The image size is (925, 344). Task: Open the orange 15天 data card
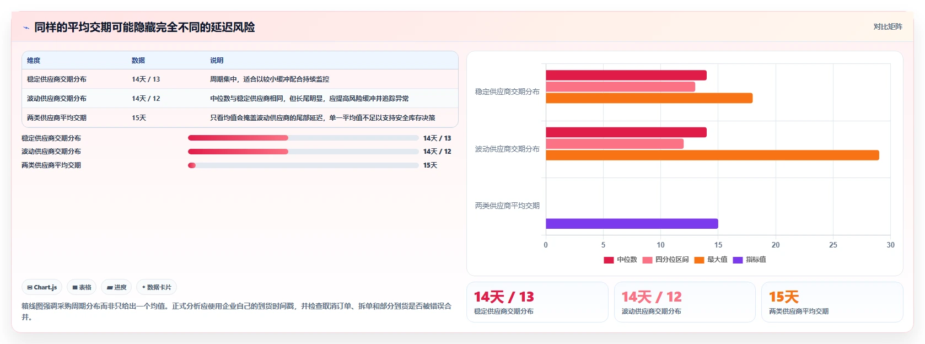click(x=832, y=302)
